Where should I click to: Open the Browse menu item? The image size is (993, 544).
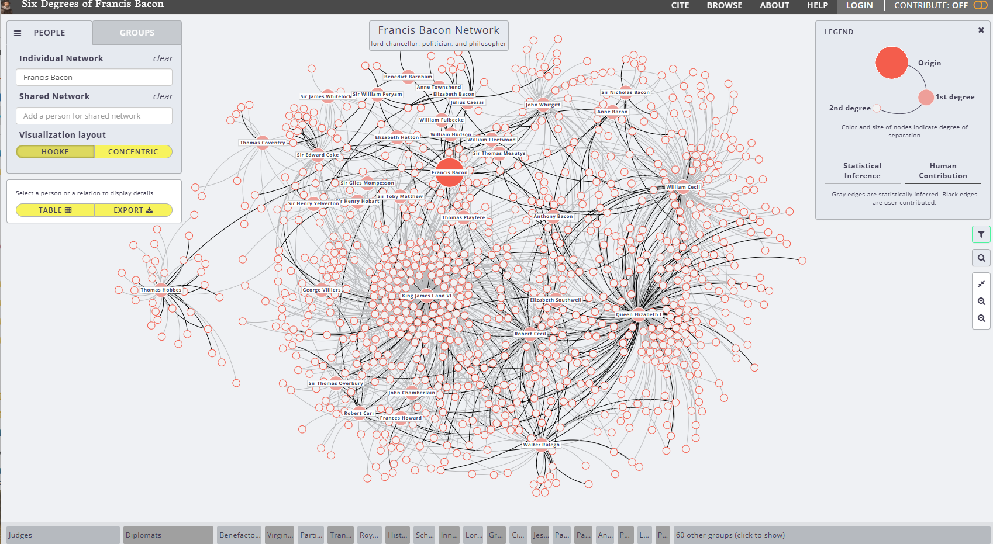coord(725,5)
